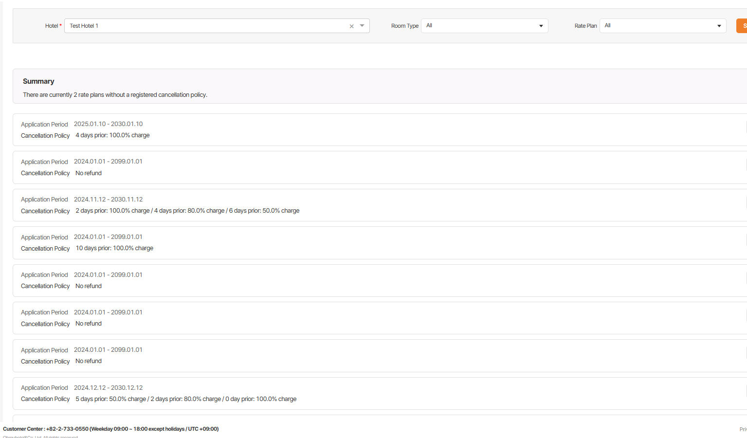The height and width of the screenshot is (438, 747).
Task: Open the policy card dated 2024.12.12 - 2030.12.12
Action: tap(108, 388)
